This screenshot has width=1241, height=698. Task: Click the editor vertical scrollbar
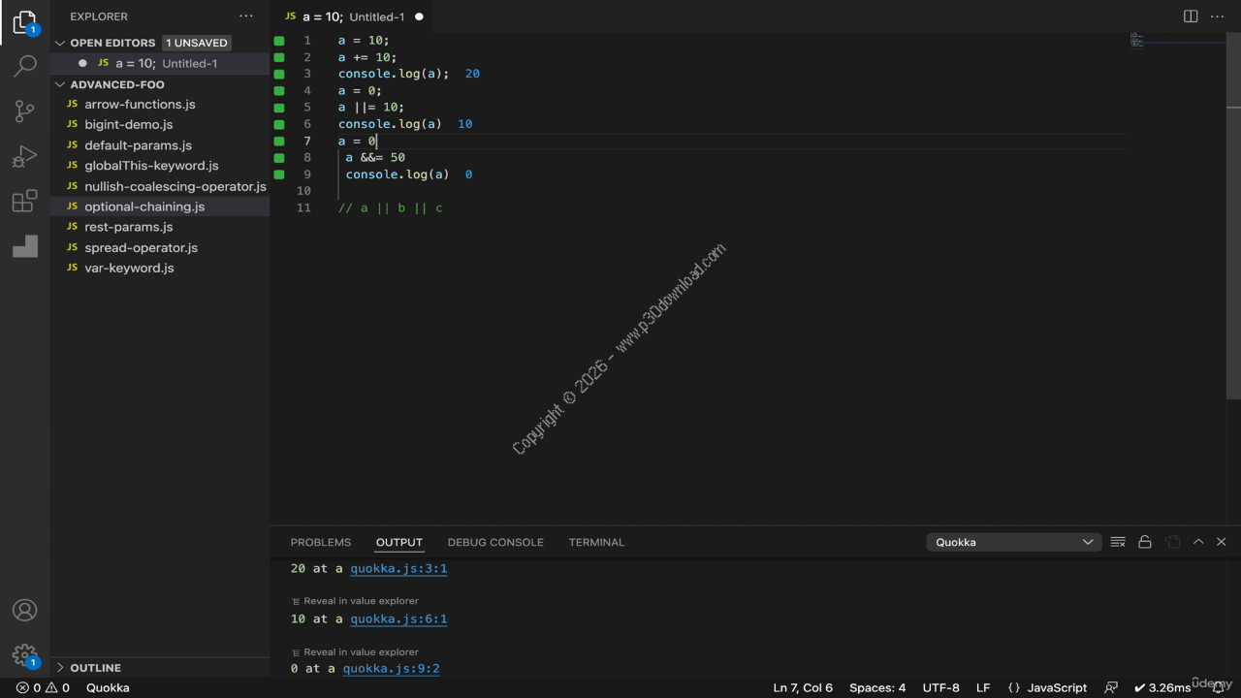(x=1233, y=242)
